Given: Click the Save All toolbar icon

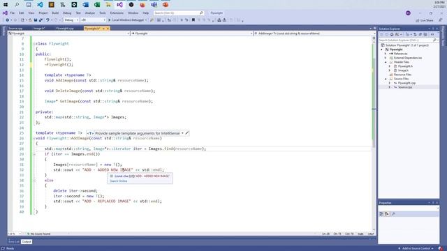Looking at the screenshot, I should tap(41, 20).
